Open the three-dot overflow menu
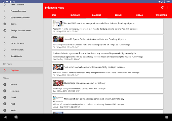The height and width of the screenshot is (121, 172). [x=168, y=7]
